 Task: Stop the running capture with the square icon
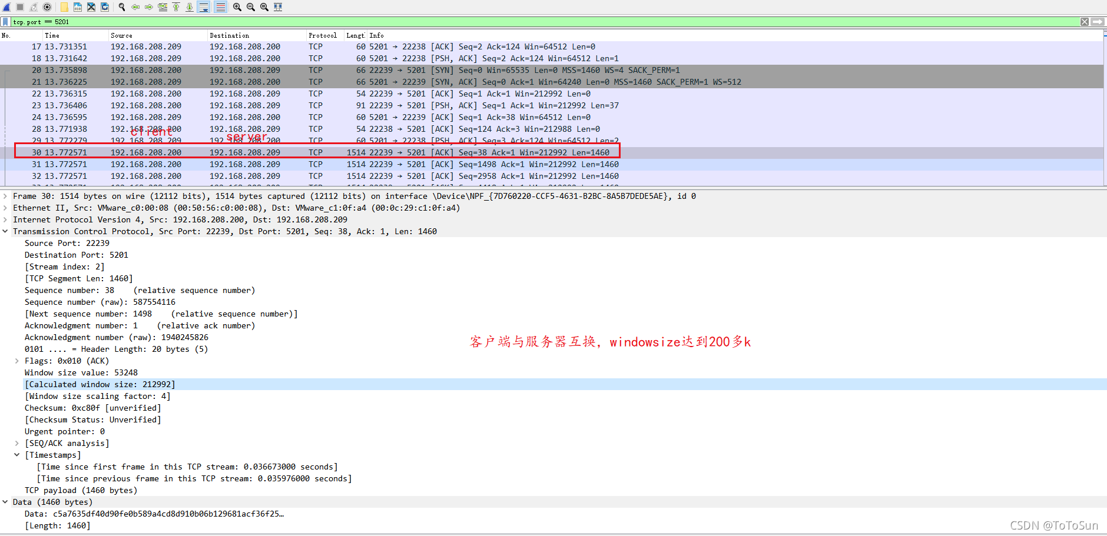20,7
